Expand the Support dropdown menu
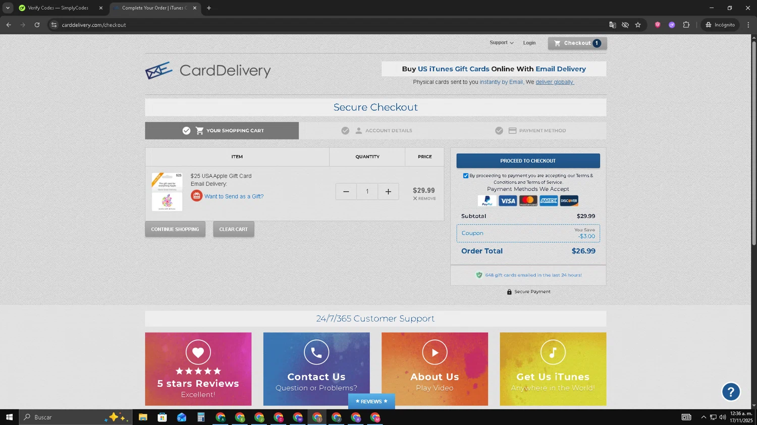757x425 pixels. (x=501, y=43)
